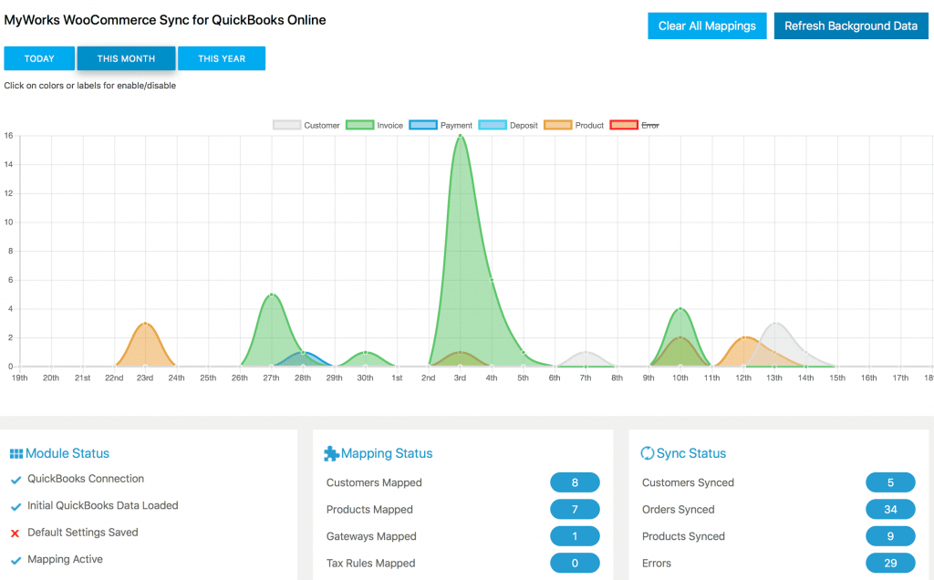
Task: Click the Sync Status circular sync icon
Action: coord(648,453)
